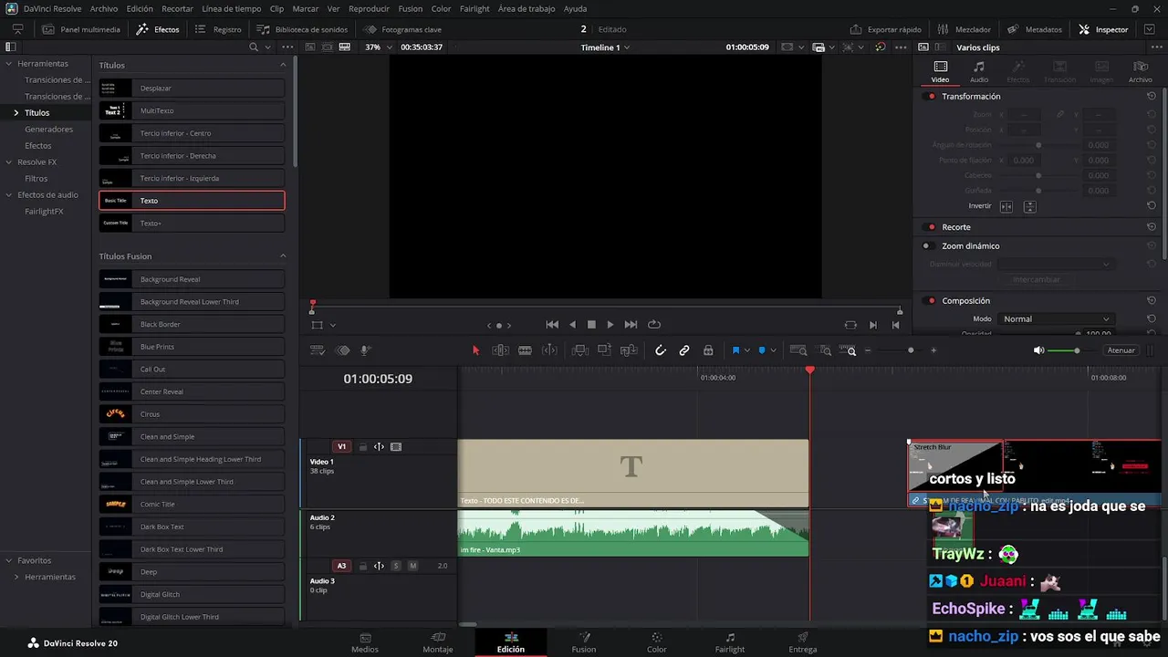Open the Archivo tab in Inspector

[x=1140, y=71]
